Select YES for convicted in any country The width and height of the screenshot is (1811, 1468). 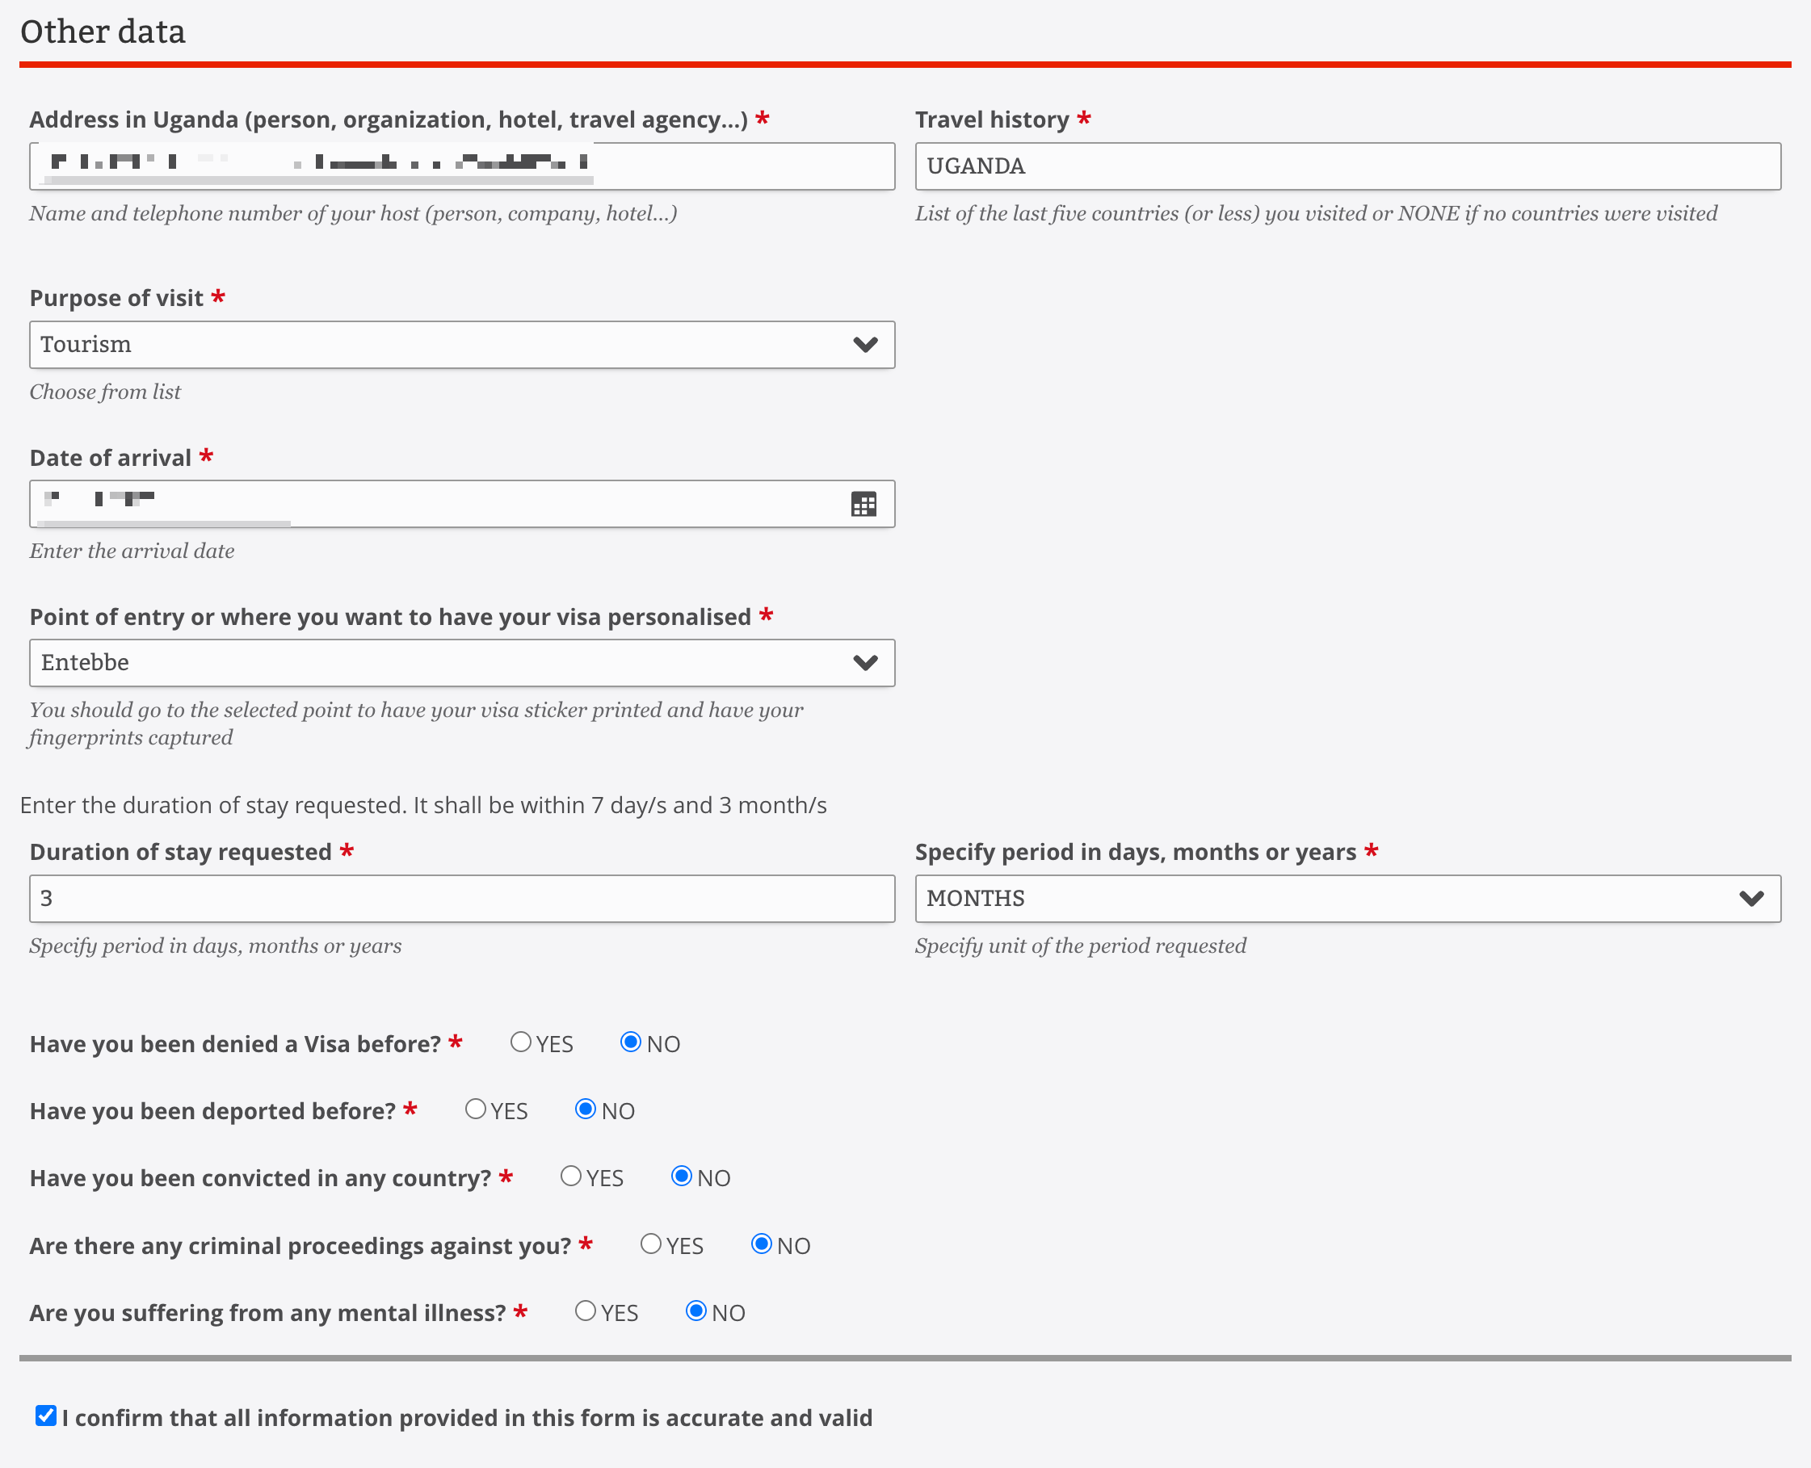coord(571,1176)
